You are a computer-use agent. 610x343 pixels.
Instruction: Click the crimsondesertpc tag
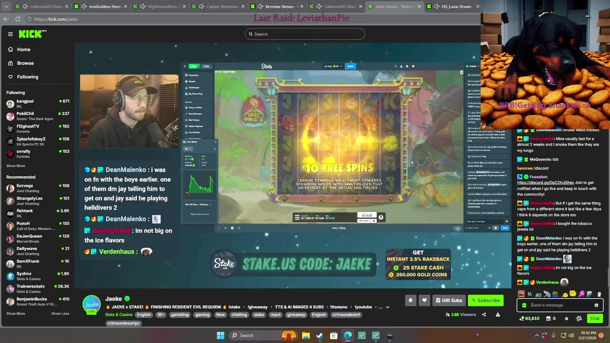[124, 323]
